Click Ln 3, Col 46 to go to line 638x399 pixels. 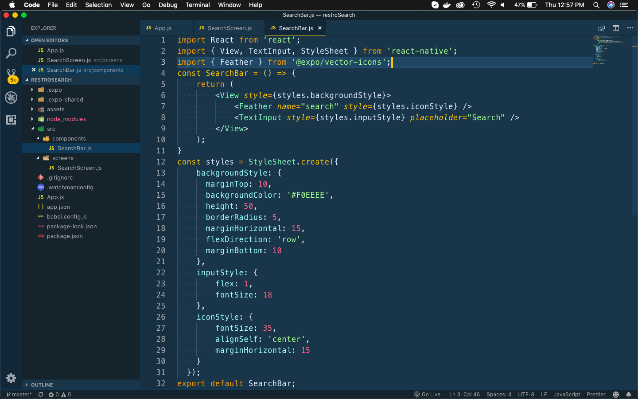click(x=464, y=395)
